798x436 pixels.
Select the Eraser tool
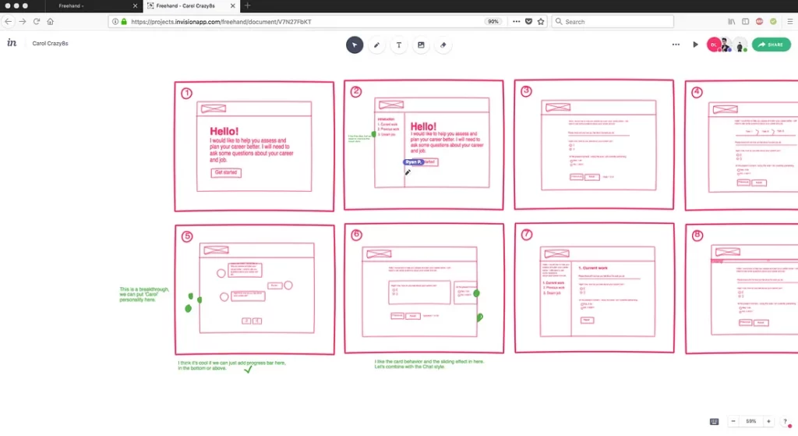[443, 44]
